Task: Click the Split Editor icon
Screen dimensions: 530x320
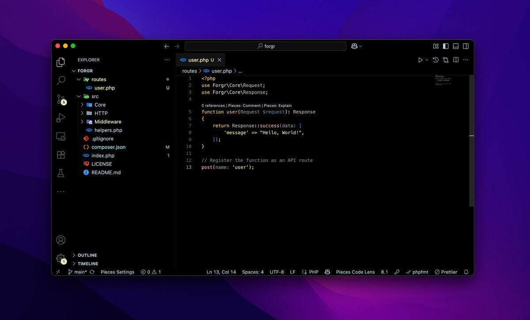Action: click(x=456, y=60)
